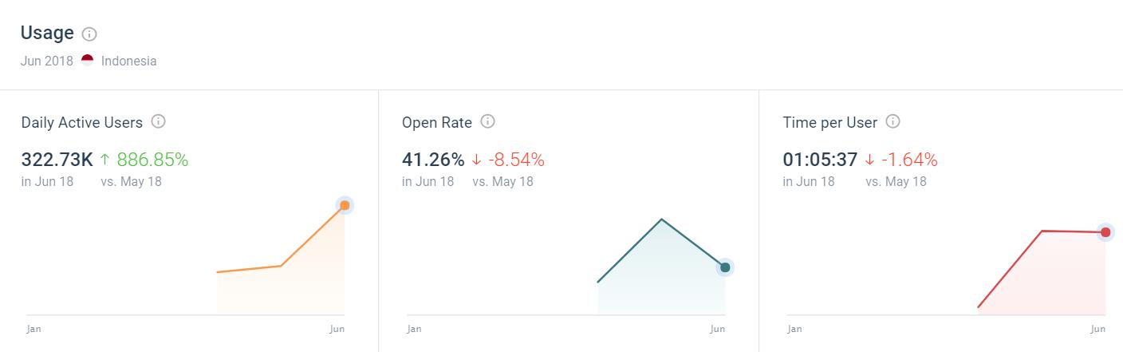Click the red down arrow beside -8.54%
1123x352 pixels.
pos(477,160)
